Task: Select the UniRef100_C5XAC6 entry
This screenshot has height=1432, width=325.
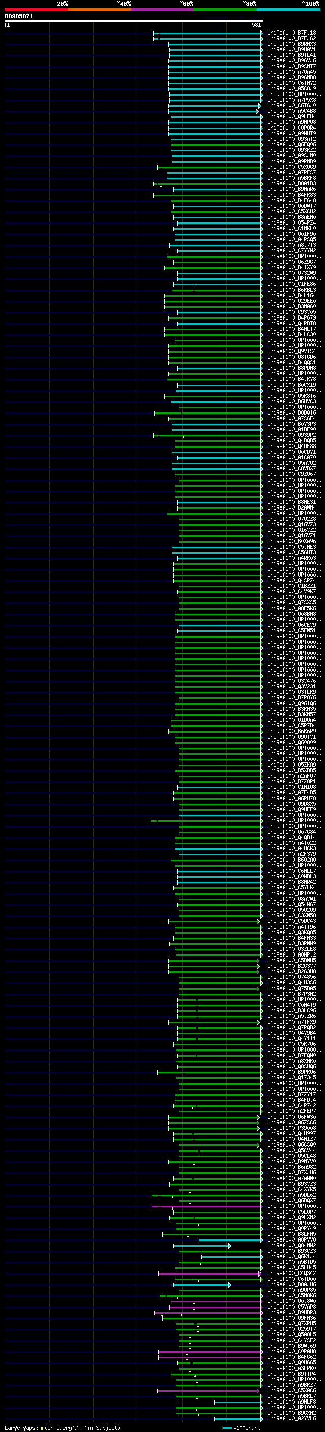Action: [x=291, y=1391]
